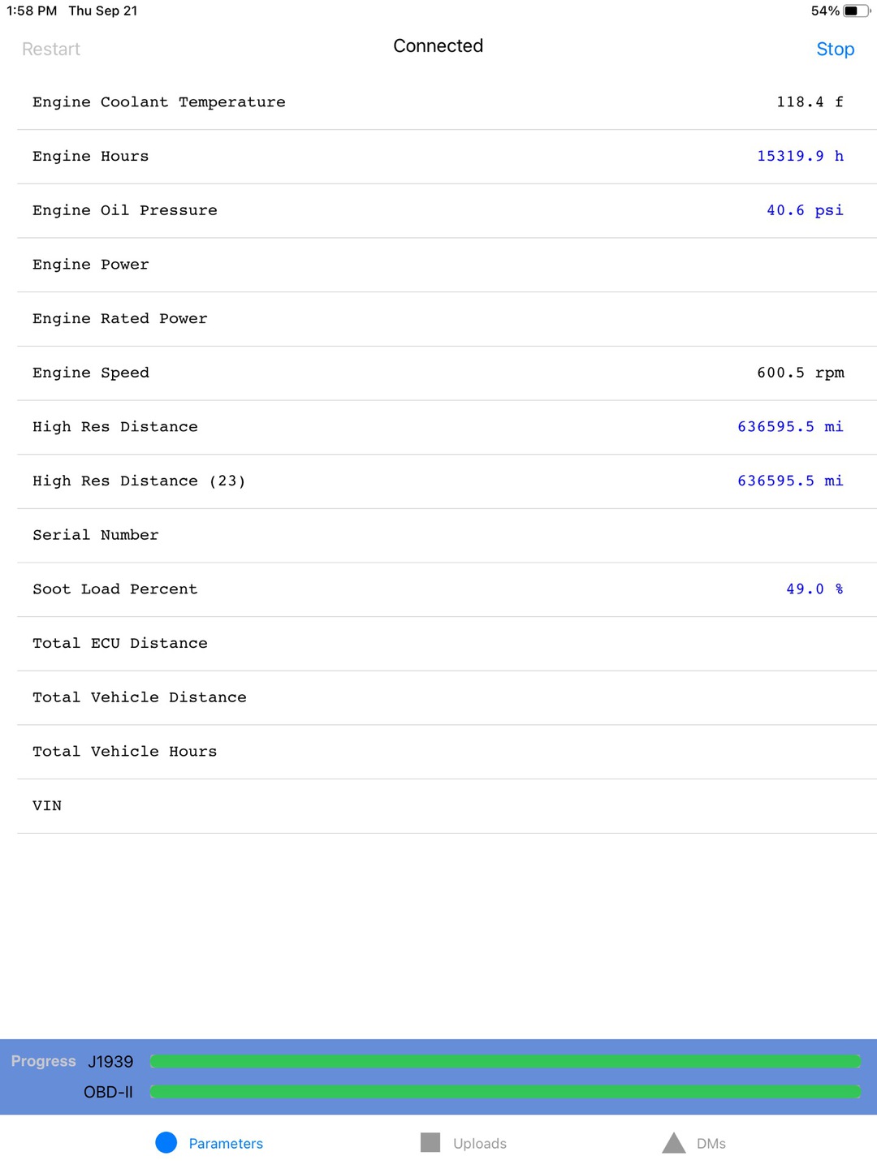The image size is (877, 1169).
Task: Click the OBD-II green progress bar
Action: (x=504, y=1092)
